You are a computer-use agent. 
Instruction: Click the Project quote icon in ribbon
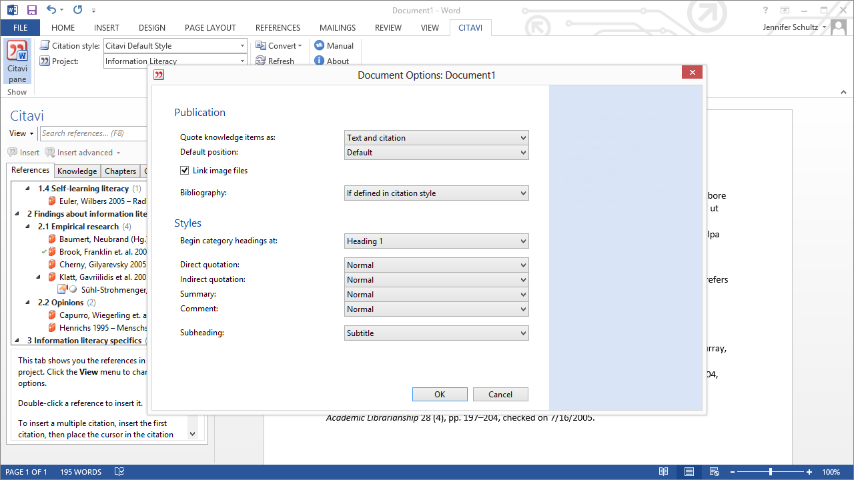click(45, 61)
